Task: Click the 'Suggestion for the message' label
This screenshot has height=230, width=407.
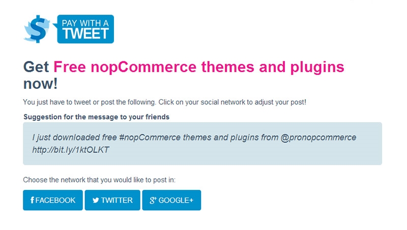Action: pyautogui.click(x=96, y=117)
